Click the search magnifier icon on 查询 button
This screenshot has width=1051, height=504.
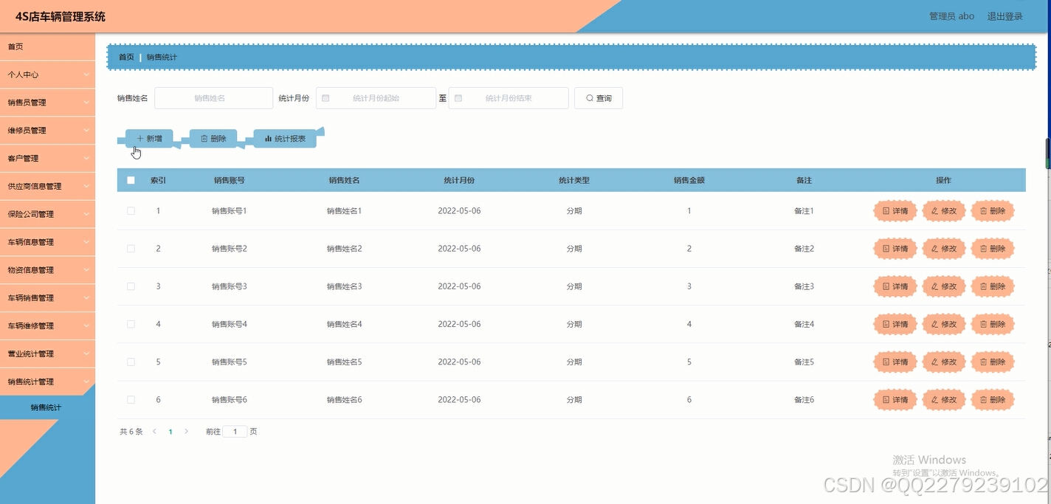pyautogui.click(x=588, y=97)
